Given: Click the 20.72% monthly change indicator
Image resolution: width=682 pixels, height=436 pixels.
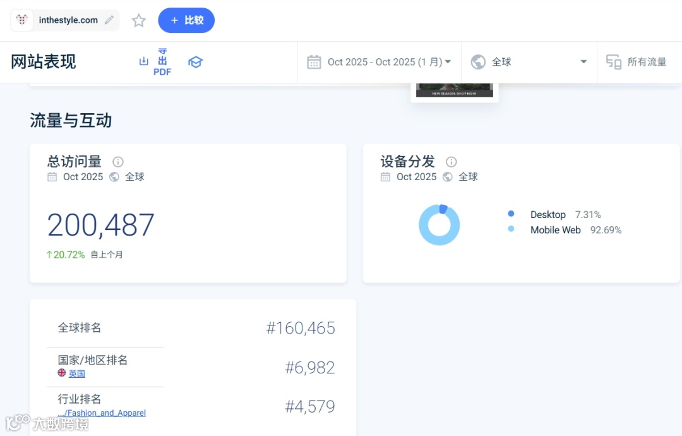Looking at the screenshot, I should [66, 255].
